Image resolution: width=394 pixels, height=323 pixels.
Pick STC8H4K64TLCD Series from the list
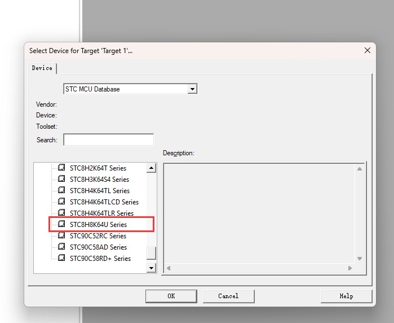point(104,202)
